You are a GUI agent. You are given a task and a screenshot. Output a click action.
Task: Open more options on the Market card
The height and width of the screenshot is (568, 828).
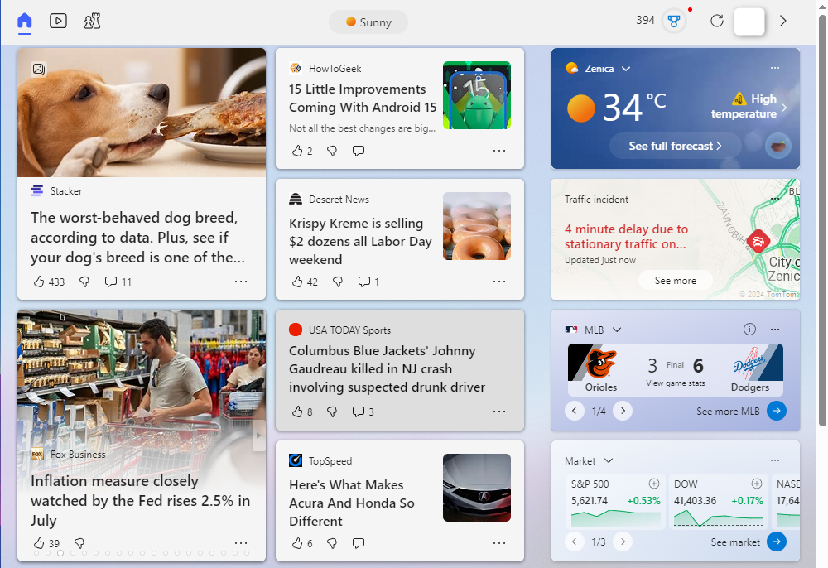pos(775,460)
